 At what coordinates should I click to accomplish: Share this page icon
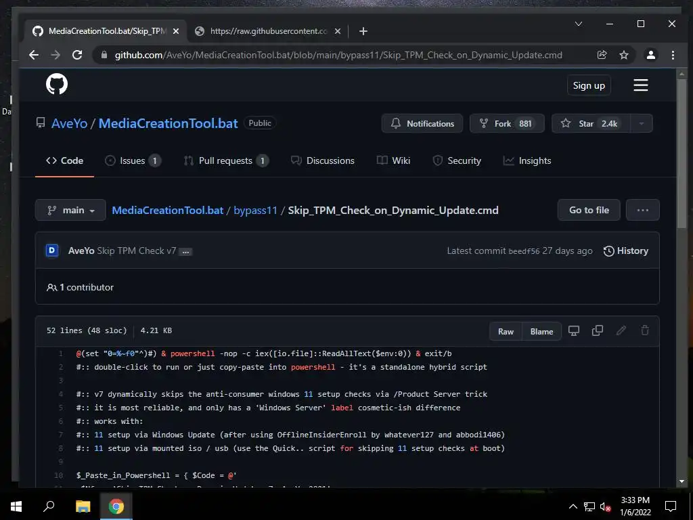(602, 55)
